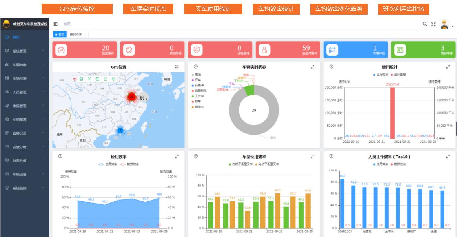457x237 pixels.
Task: Toggle 运行时长 series in 使用统计
Action: 381,75
